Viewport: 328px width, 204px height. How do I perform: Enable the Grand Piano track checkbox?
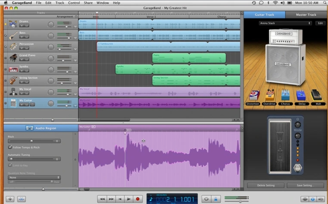[6, 58]
